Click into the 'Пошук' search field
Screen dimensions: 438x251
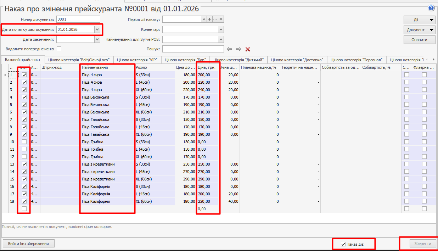(x=193, y=49)
